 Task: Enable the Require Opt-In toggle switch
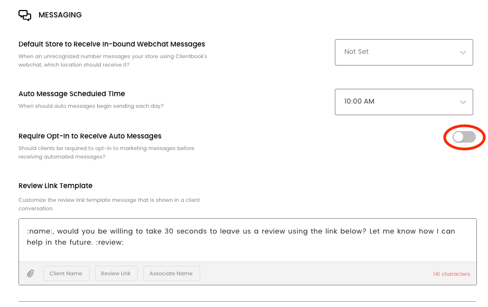(464, 137)
